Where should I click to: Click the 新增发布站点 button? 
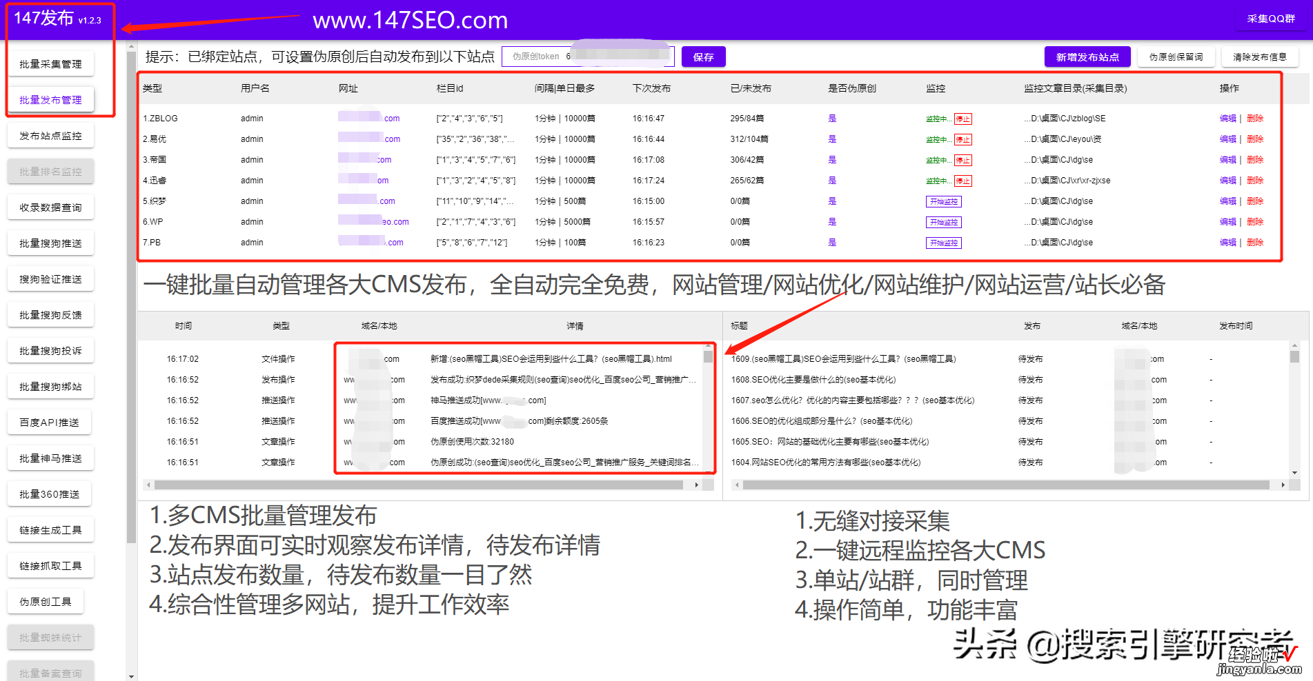pyautogui.click(x=1087, y=57)
